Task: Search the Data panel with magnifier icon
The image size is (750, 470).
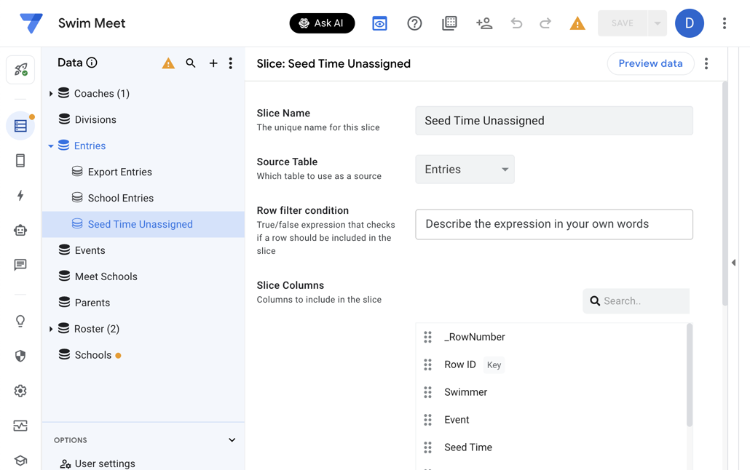Action: 191,63
